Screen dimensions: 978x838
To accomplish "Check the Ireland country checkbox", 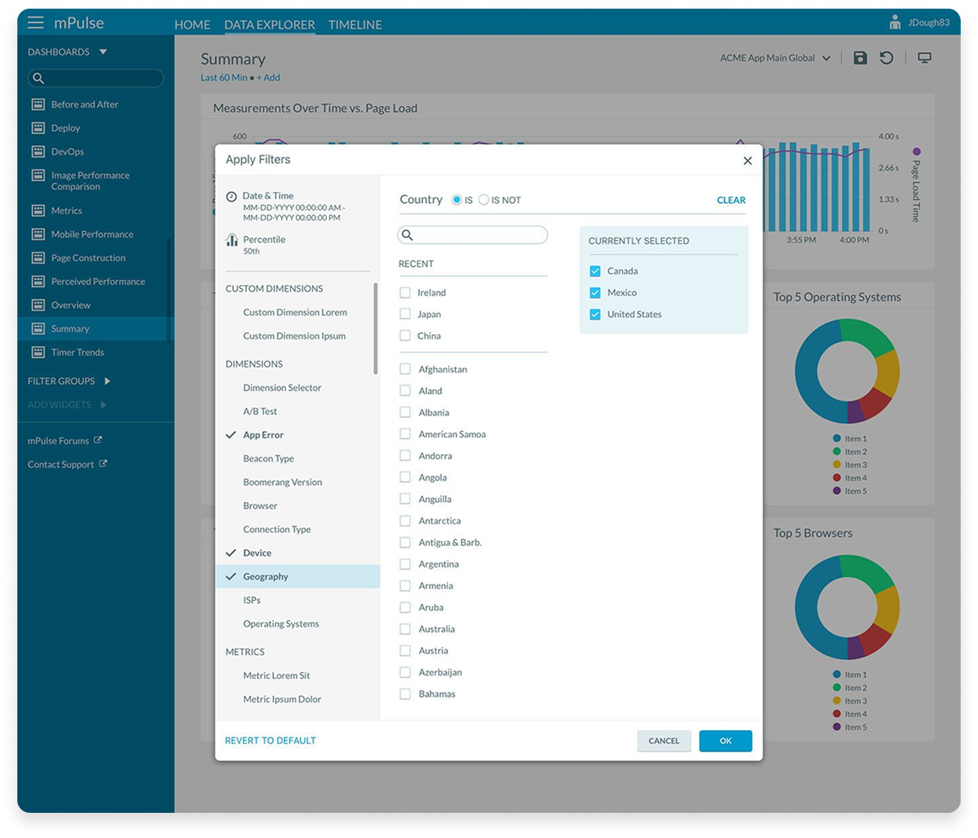I will pyautogui.click(x=405, y=292).
